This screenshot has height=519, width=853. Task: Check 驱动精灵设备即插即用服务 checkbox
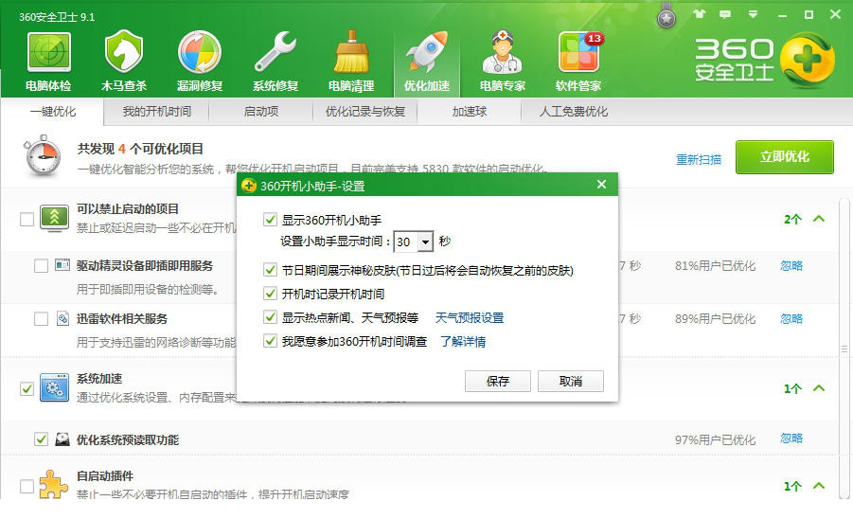pyautogui.click(x=41, y=265)
